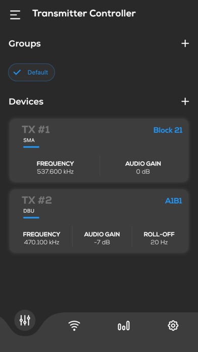
Task: Open the mixer sliders tab icon
Action: (x=25, y=320)
